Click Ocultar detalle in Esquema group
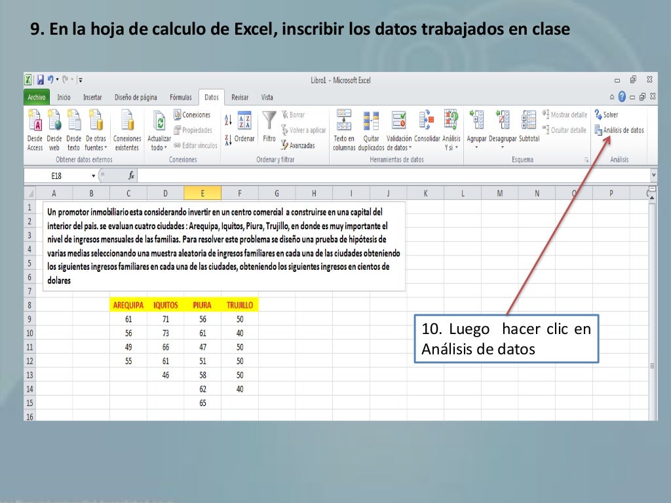The image size is (671, 503). pos(564,130)
